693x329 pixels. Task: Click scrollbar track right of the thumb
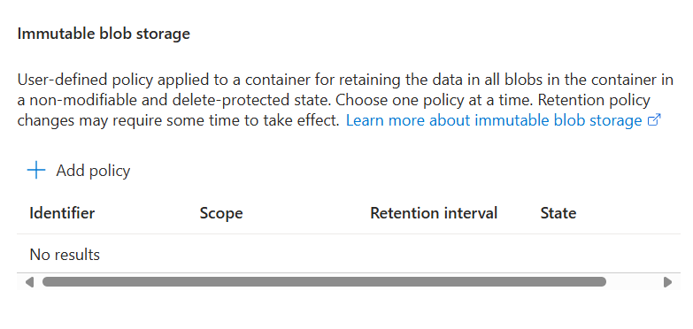(x=635, y=282)
